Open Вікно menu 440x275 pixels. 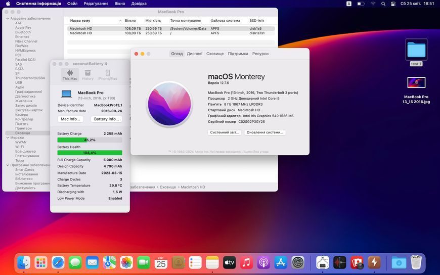[x=120, y=4]
